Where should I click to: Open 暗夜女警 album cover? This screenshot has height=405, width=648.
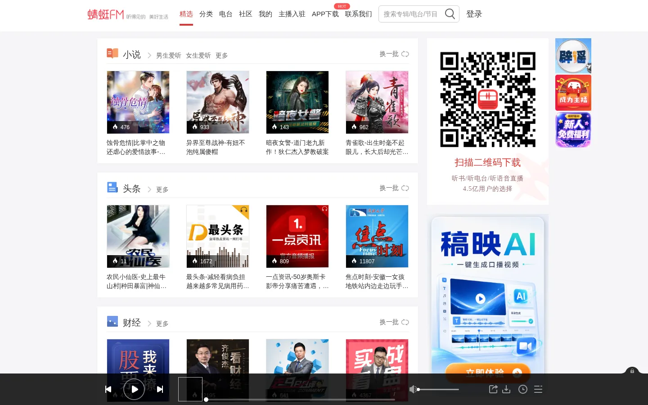(297, 102)
